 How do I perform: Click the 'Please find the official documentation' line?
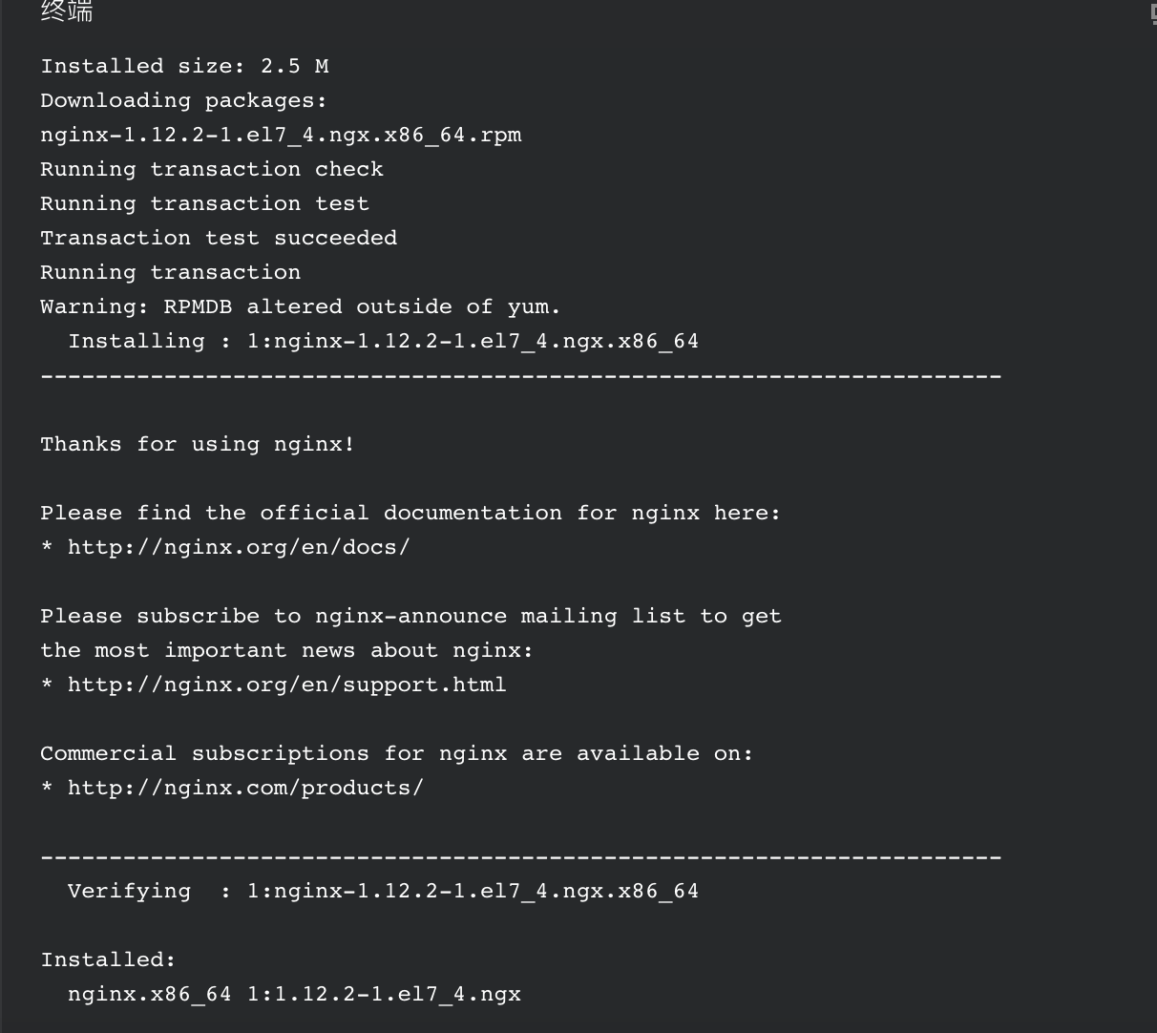pyautogui.click(x=410, y=513)
